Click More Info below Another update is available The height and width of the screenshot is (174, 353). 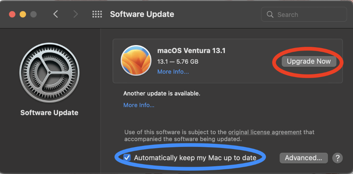tap(139, 105)
